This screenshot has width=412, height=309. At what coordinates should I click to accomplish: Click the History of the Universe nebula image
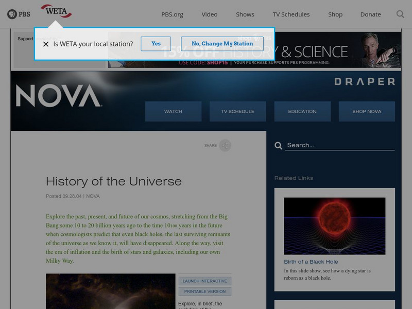(111, 291)
